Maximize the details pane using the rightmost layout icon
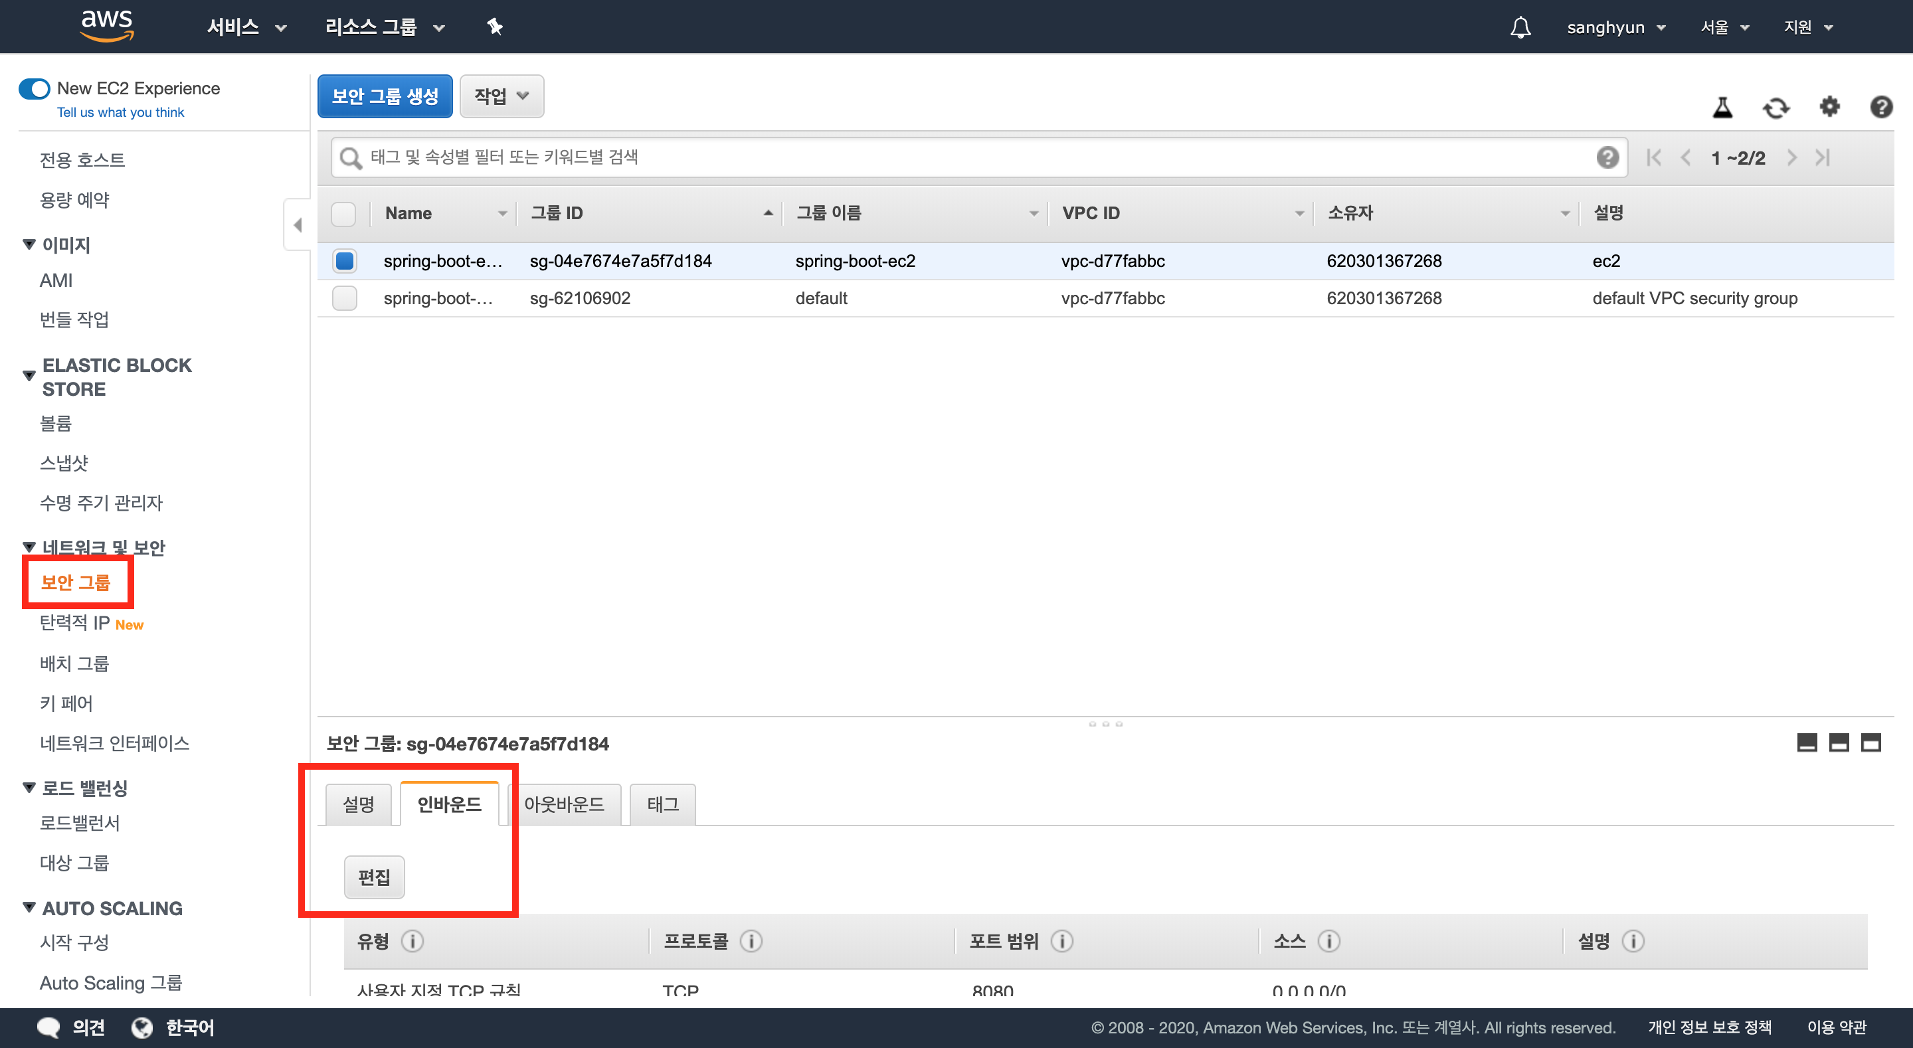1913x1048 pixels. click(1870, 742)
